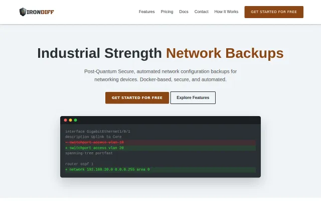Click removed line 'switchport access vlan 10'
The image size is (321, 201).
coord(160,142)
